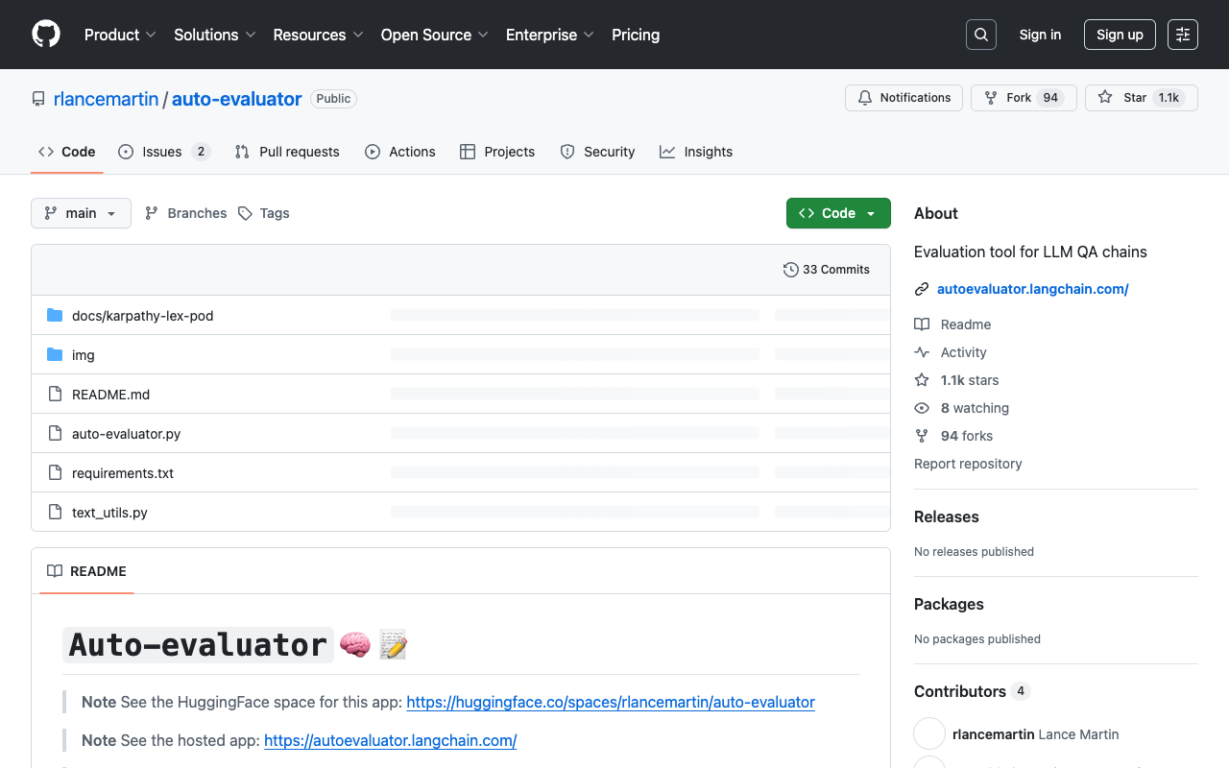Click the eye icon beside 8 watching
The height and width of the screenshot is (768, 1229).
coord(922,408)
